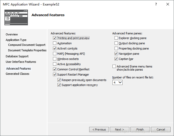Toggle Reopen previously open documents
Screen dimensions: 174x136
[59, 80]
